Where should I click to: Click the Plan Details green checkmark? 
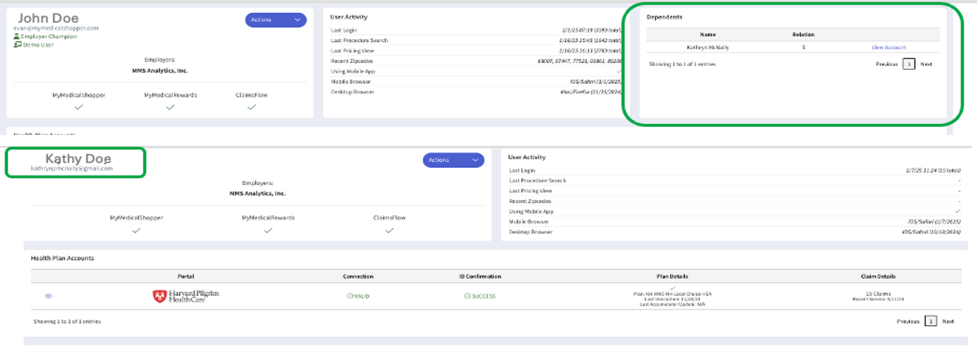(672, 288)
